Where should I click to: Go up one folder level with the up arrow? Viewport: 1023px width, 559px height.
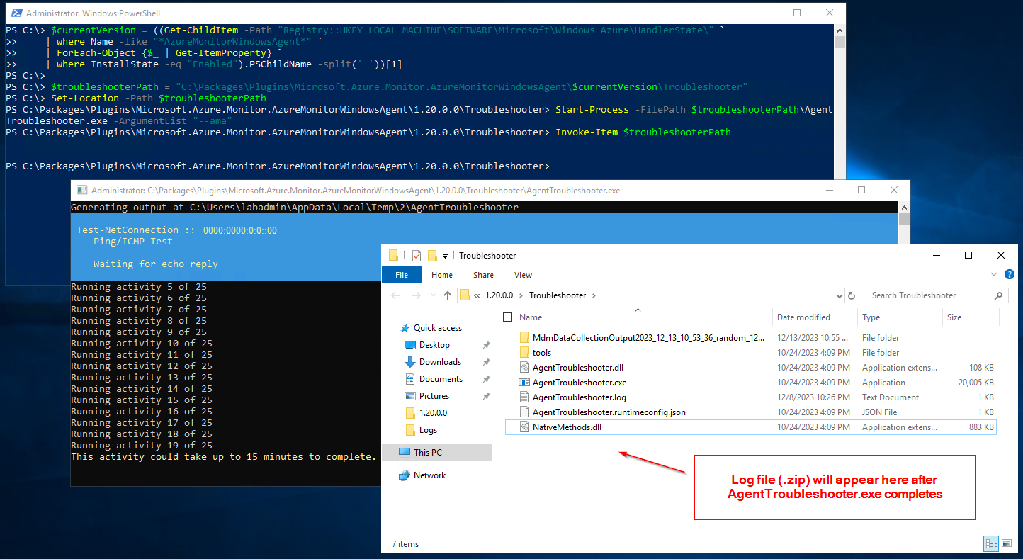[x=448, y=295]
